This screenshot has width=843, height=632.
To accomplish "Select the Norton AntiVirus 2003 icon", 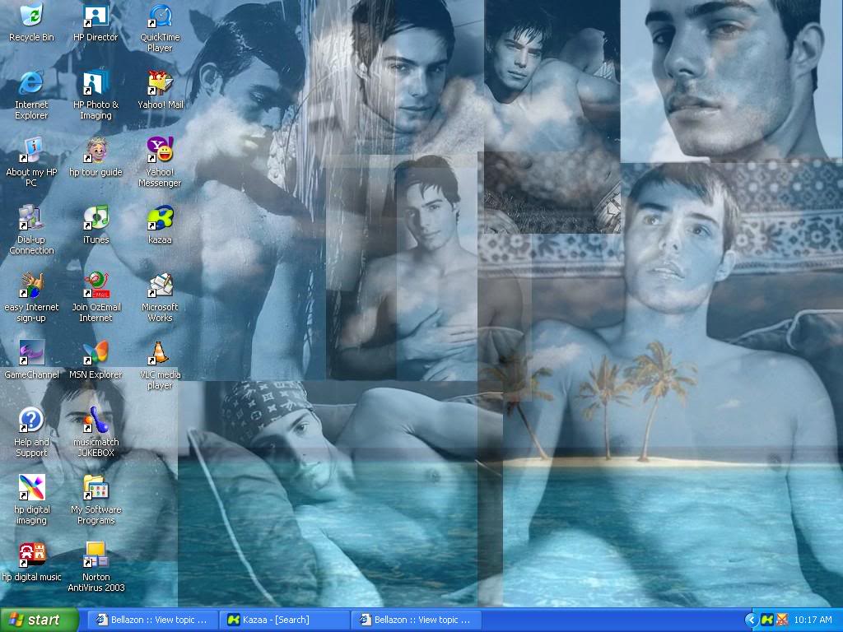I will pos(95,555).
